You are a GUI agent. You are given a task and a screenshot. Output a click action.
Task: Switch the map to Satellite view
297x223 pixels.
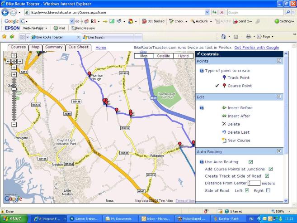point(163,56)
